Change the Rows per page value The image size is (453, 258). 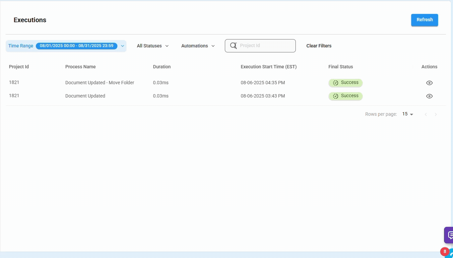pyautogui.click(x=407, y=114)
